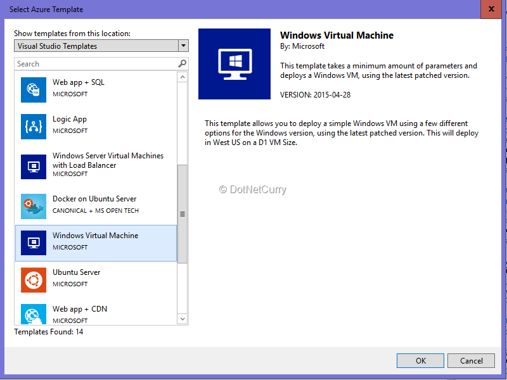
Task: Click the VERSION: 2015-04-28 text
Action: [x=315, y=94]
